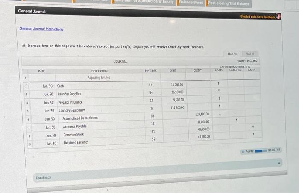Click the Adjusting Entries heading row
Image resolution: width=299 pixels, height=193 pixels.
click(x=99, y=78)
